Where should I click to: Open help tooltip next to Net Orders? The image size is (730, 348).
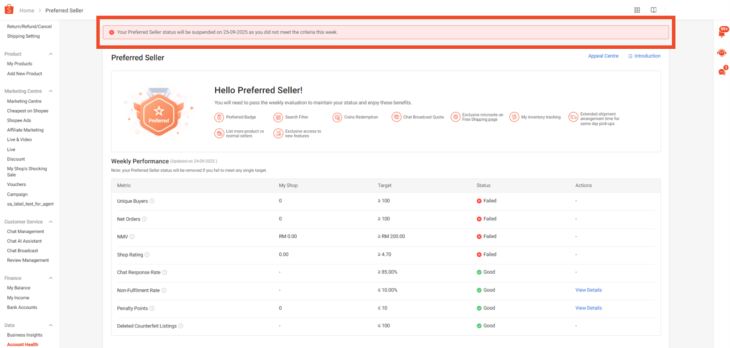pos(144,219)
